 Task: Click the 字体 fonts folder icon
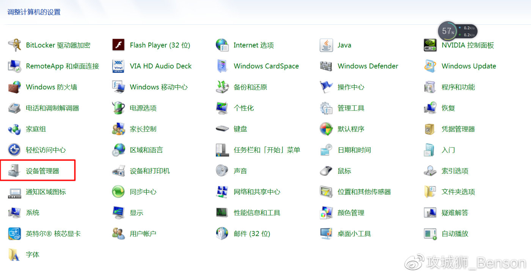pos(14,255)
